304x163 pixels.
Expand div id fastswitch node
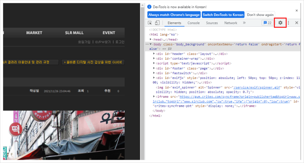(x=154, y=73)
